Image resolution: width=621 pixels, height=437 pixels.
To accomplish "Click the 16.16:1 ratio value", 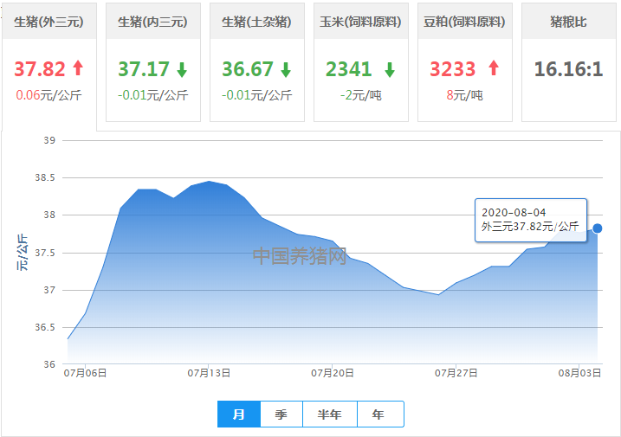I will point(568,69).
